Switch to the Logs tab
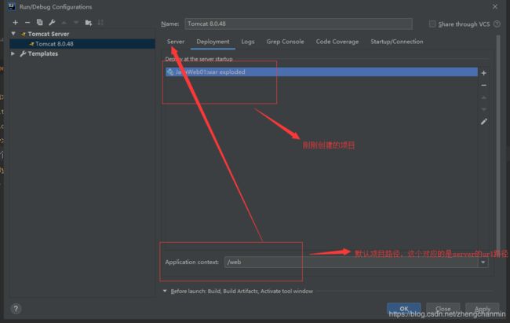510x323 pixels. 248,42
